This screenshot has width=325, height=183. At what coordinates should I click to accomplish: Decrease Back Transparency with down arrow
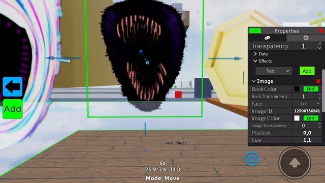tap(319, 98)
